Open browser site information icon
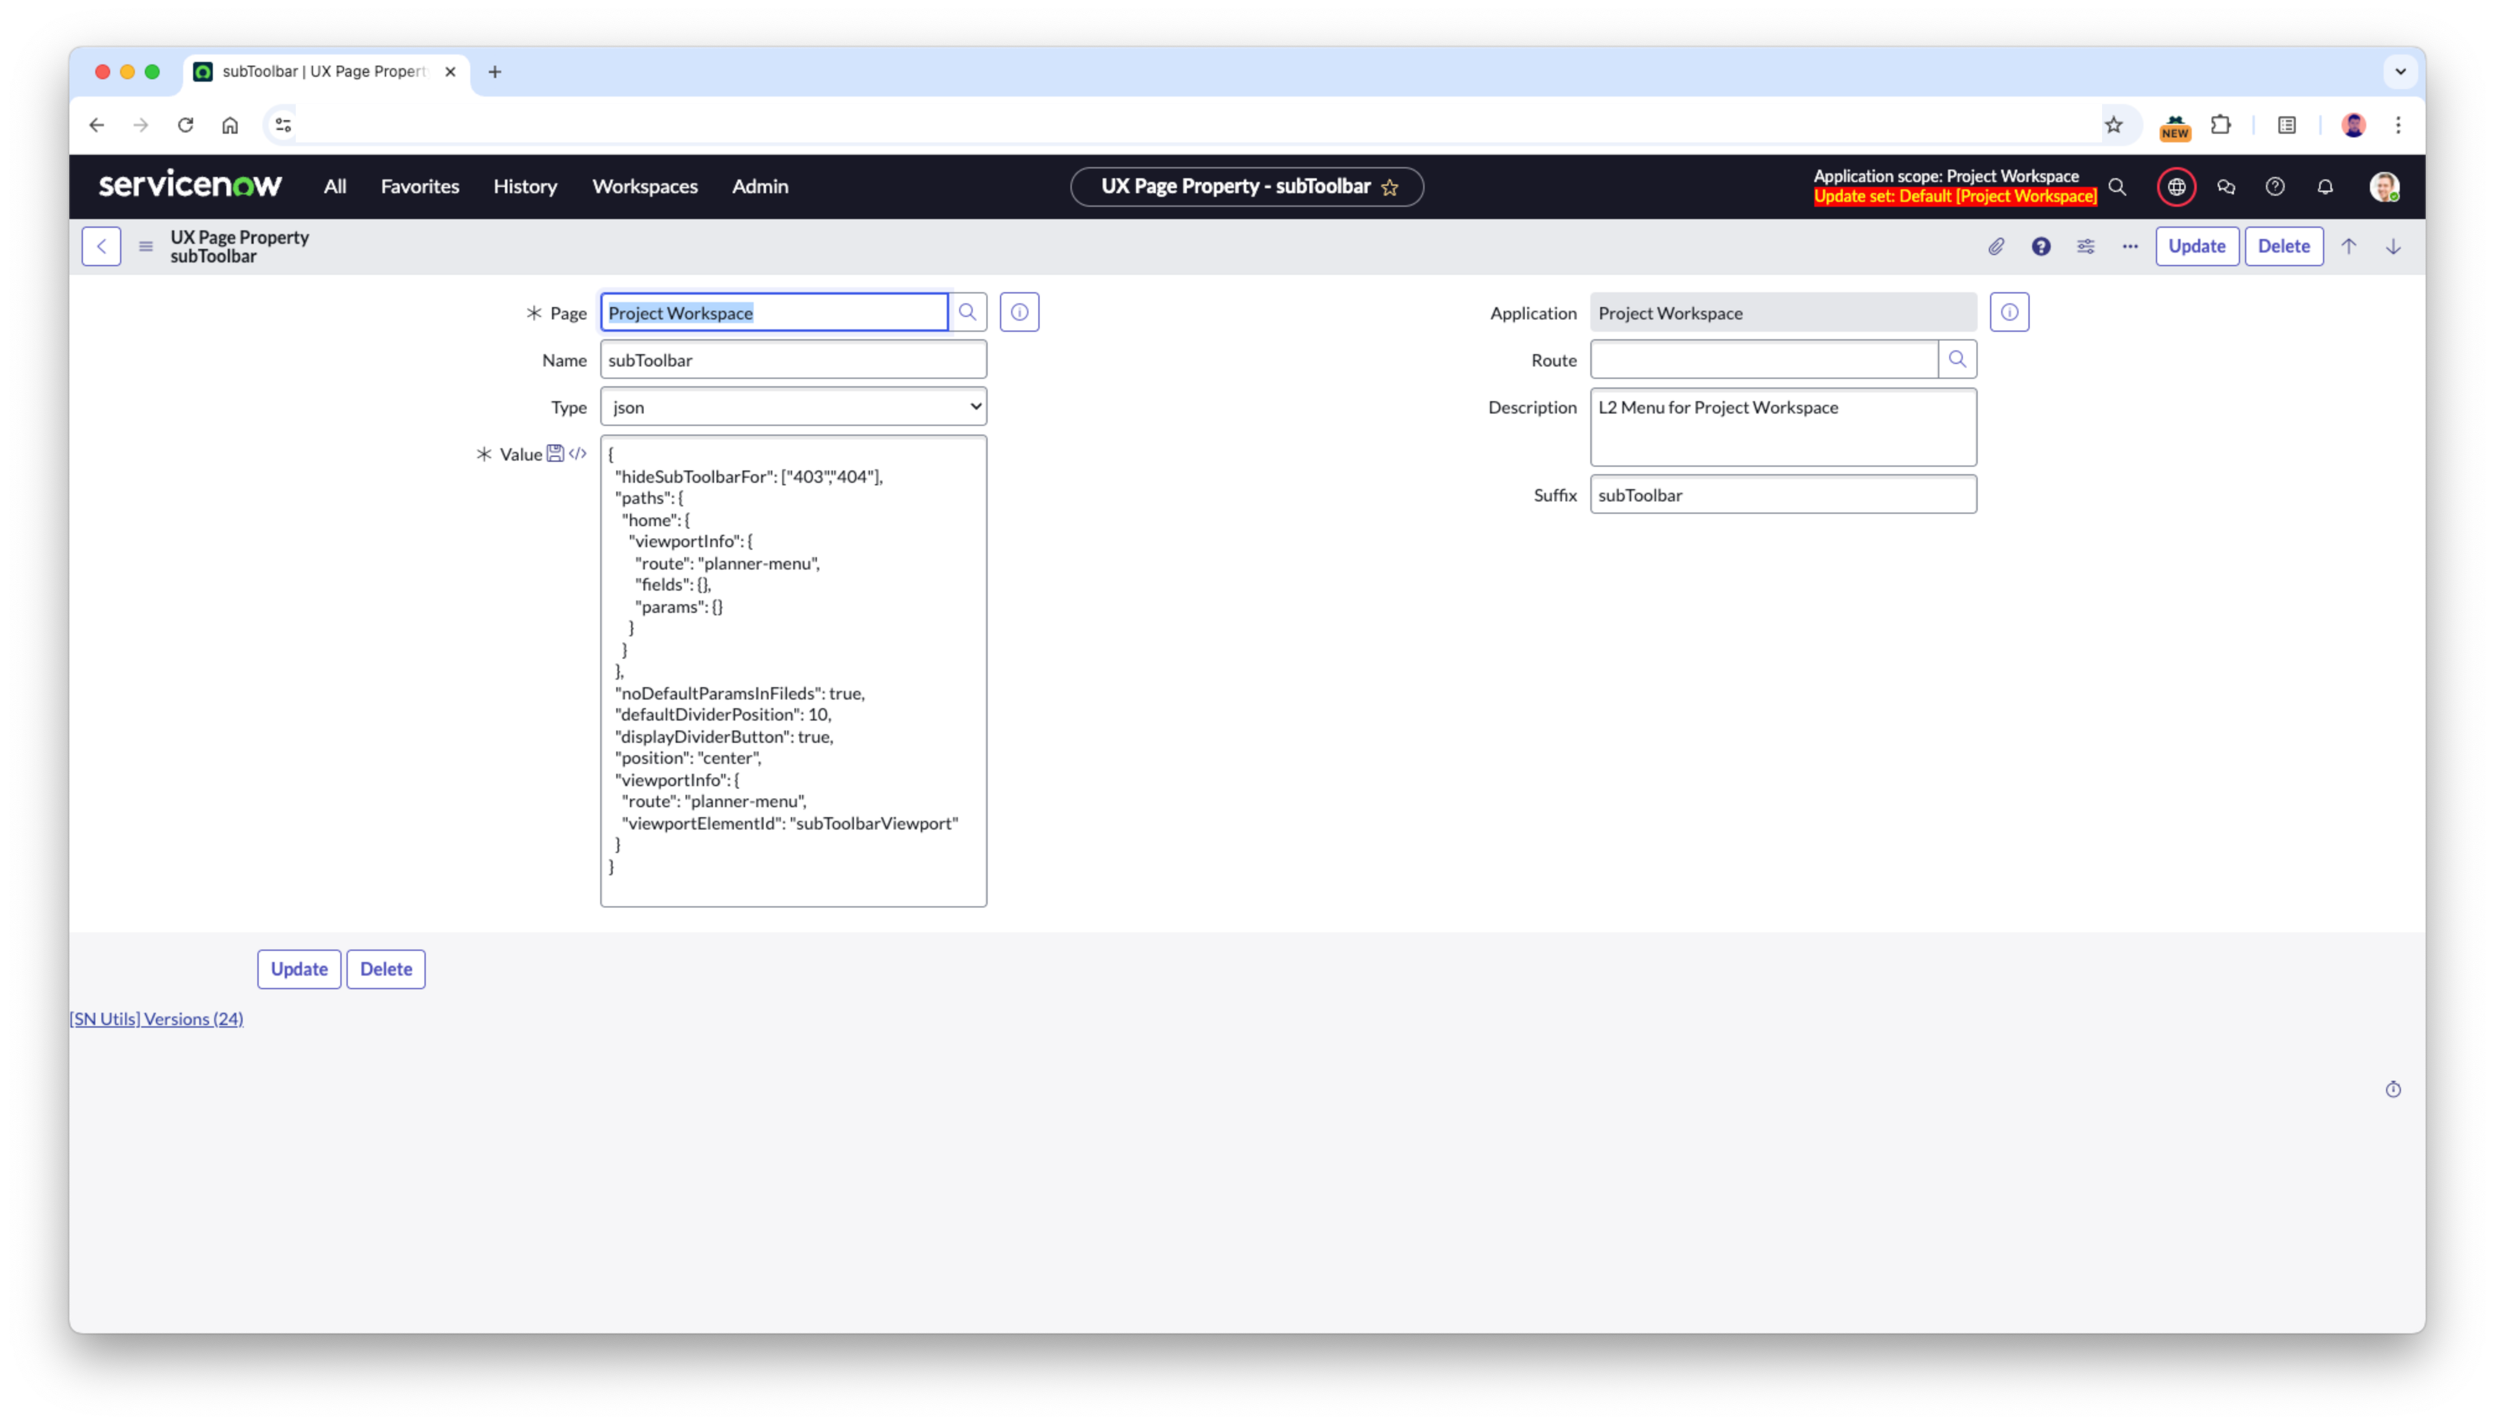 point(283,124)
